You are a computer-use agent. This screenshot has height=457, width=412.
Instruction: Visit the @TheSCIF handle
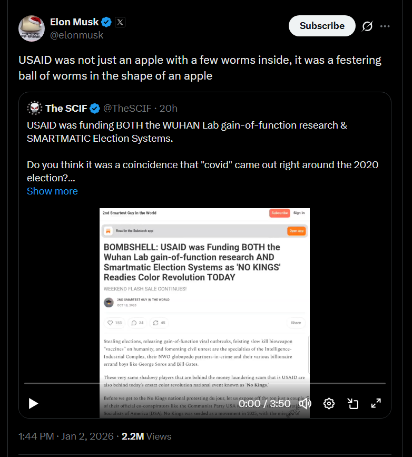127,109
